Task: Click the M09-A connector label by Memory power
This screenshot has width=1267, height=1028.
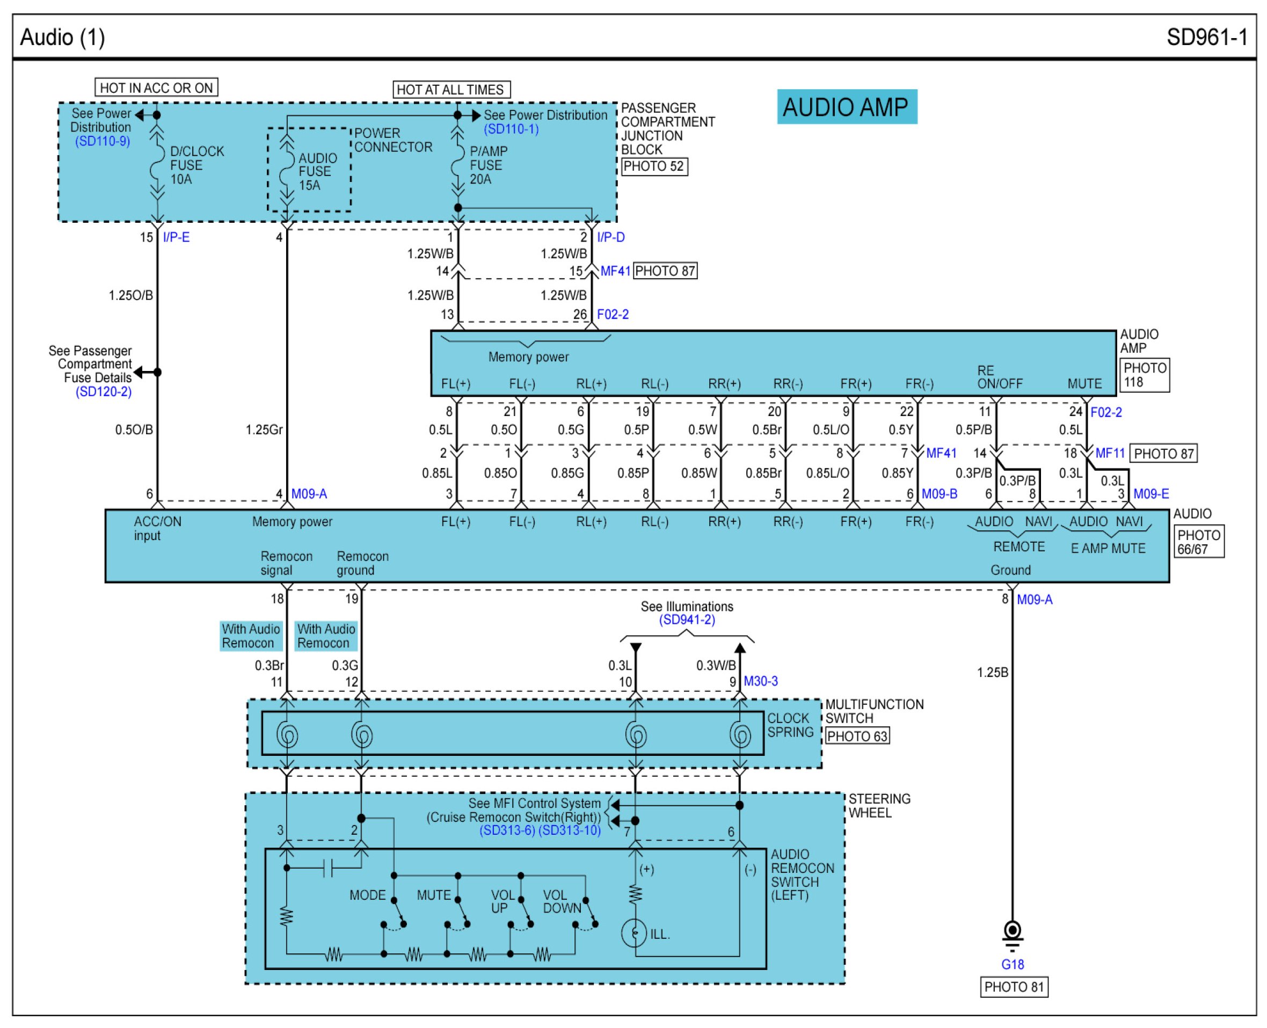Action: (309, 494)
